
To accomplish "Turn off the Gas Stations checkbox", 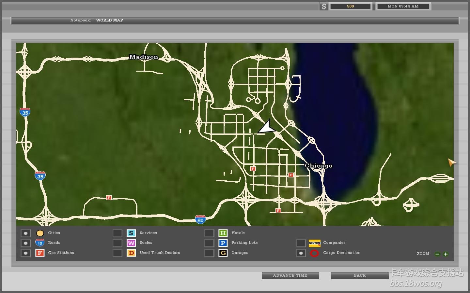I will 25,253.
